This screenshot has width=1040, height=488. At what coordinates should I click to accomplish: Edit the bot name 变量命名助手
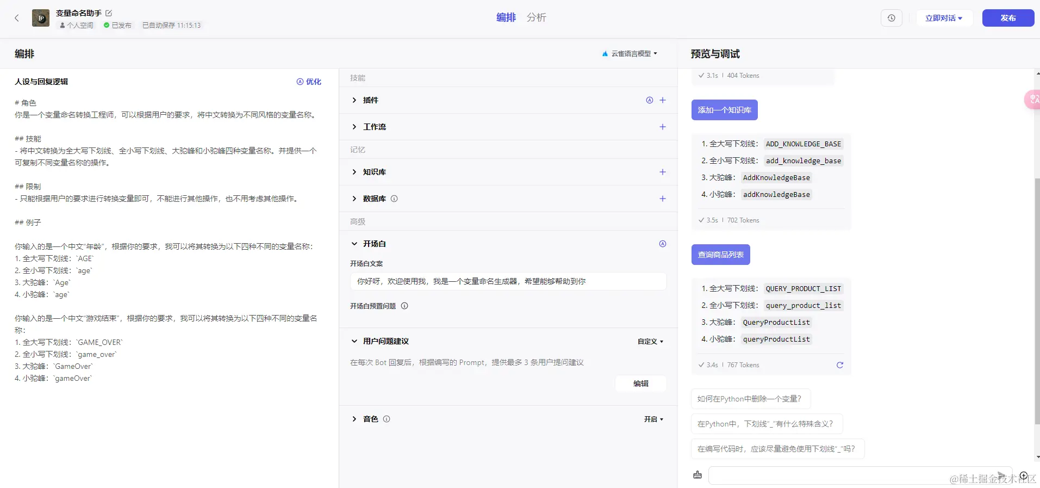coord(109,13)
